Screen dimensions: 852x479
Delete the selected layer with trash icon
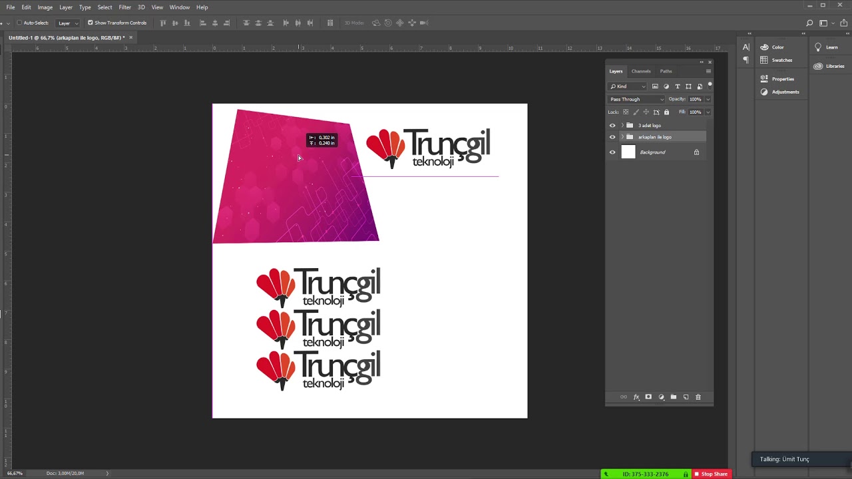[698, 397]
